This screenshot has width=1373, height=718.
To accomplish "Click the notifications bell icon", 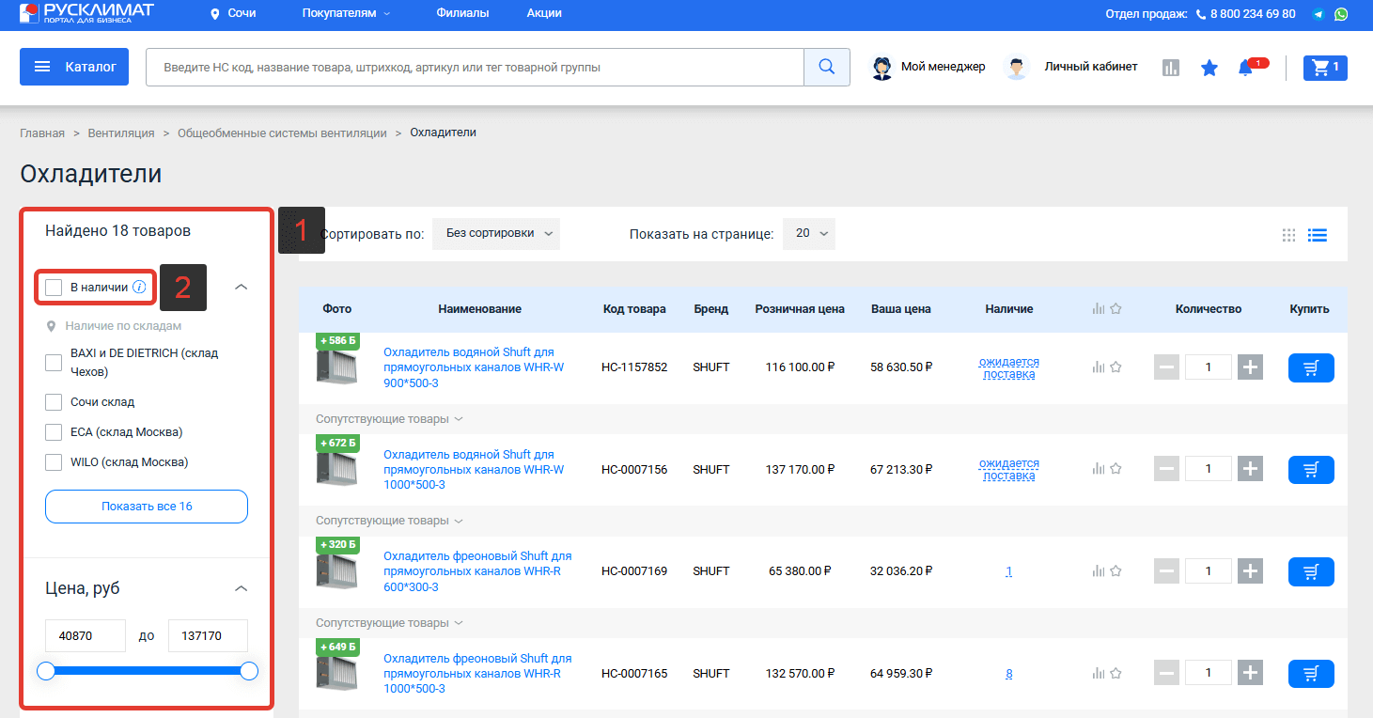I will (x=1246, y=68).
